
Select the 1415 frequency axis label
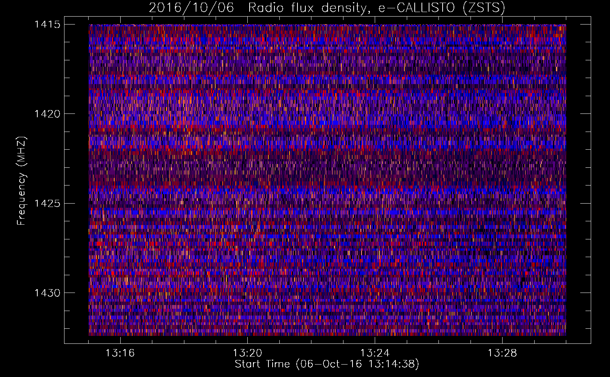(x=47, y=25)
